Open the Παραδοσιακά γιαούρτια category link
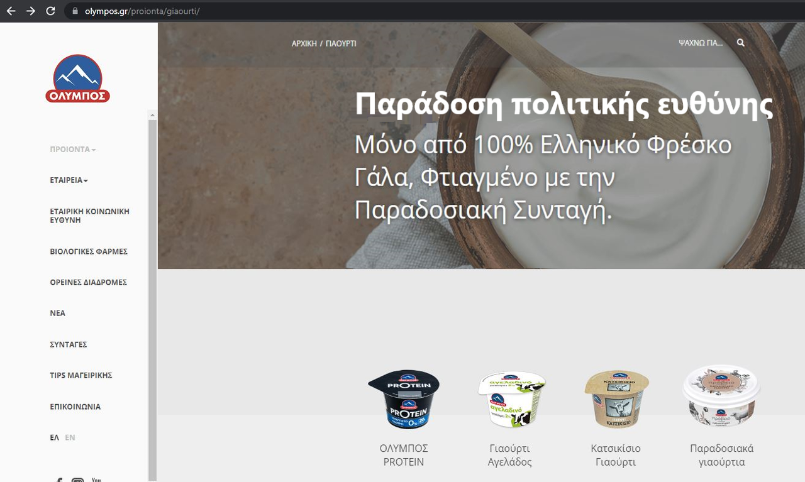The height and width of the screenshot is (482, 805). point(722,456)
